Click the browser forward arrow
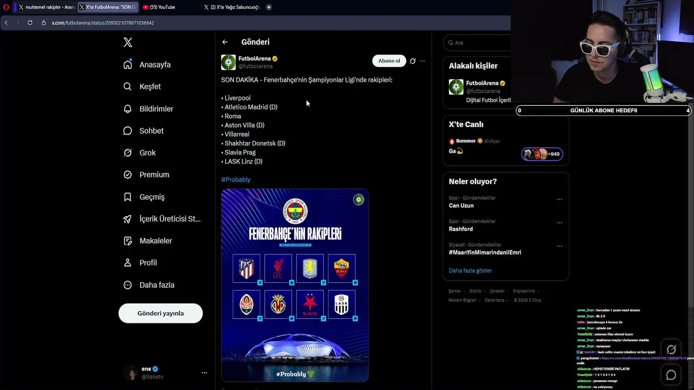 click(17, 23)
